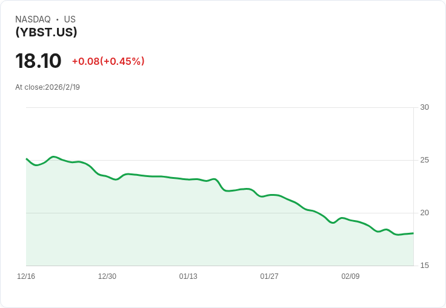The image size is (446, 308).
Task: Select the 01/27 date on the x-axis
Action: point(269,276)
